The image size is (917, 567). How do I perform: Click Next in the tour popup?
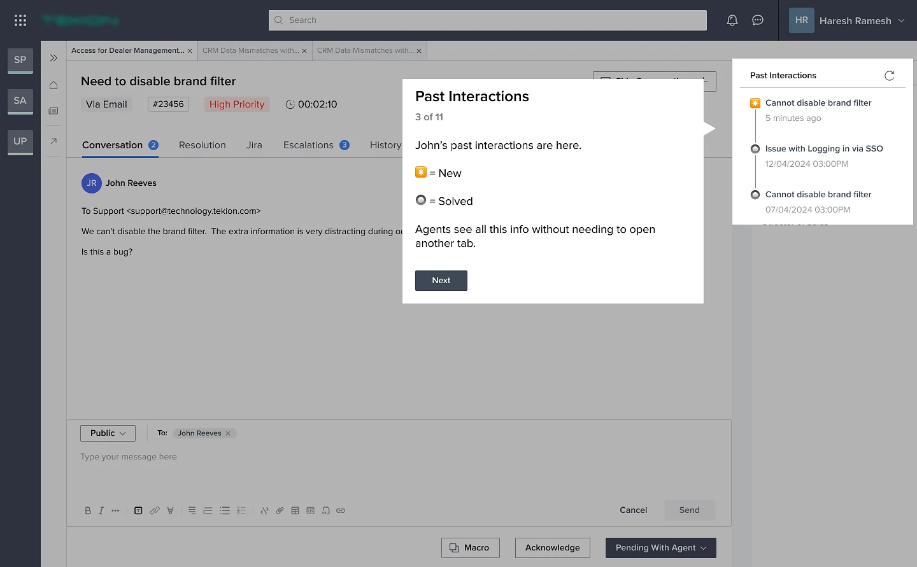[x=441, y=281]
